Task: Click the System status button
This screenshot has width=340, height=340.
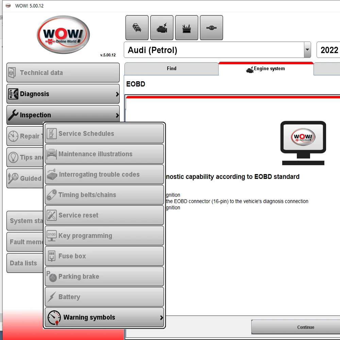Action: click(25, 221)
